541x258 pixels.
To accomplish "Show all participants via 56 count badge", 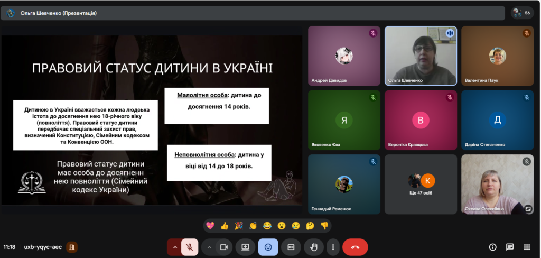I will [523, 13].
